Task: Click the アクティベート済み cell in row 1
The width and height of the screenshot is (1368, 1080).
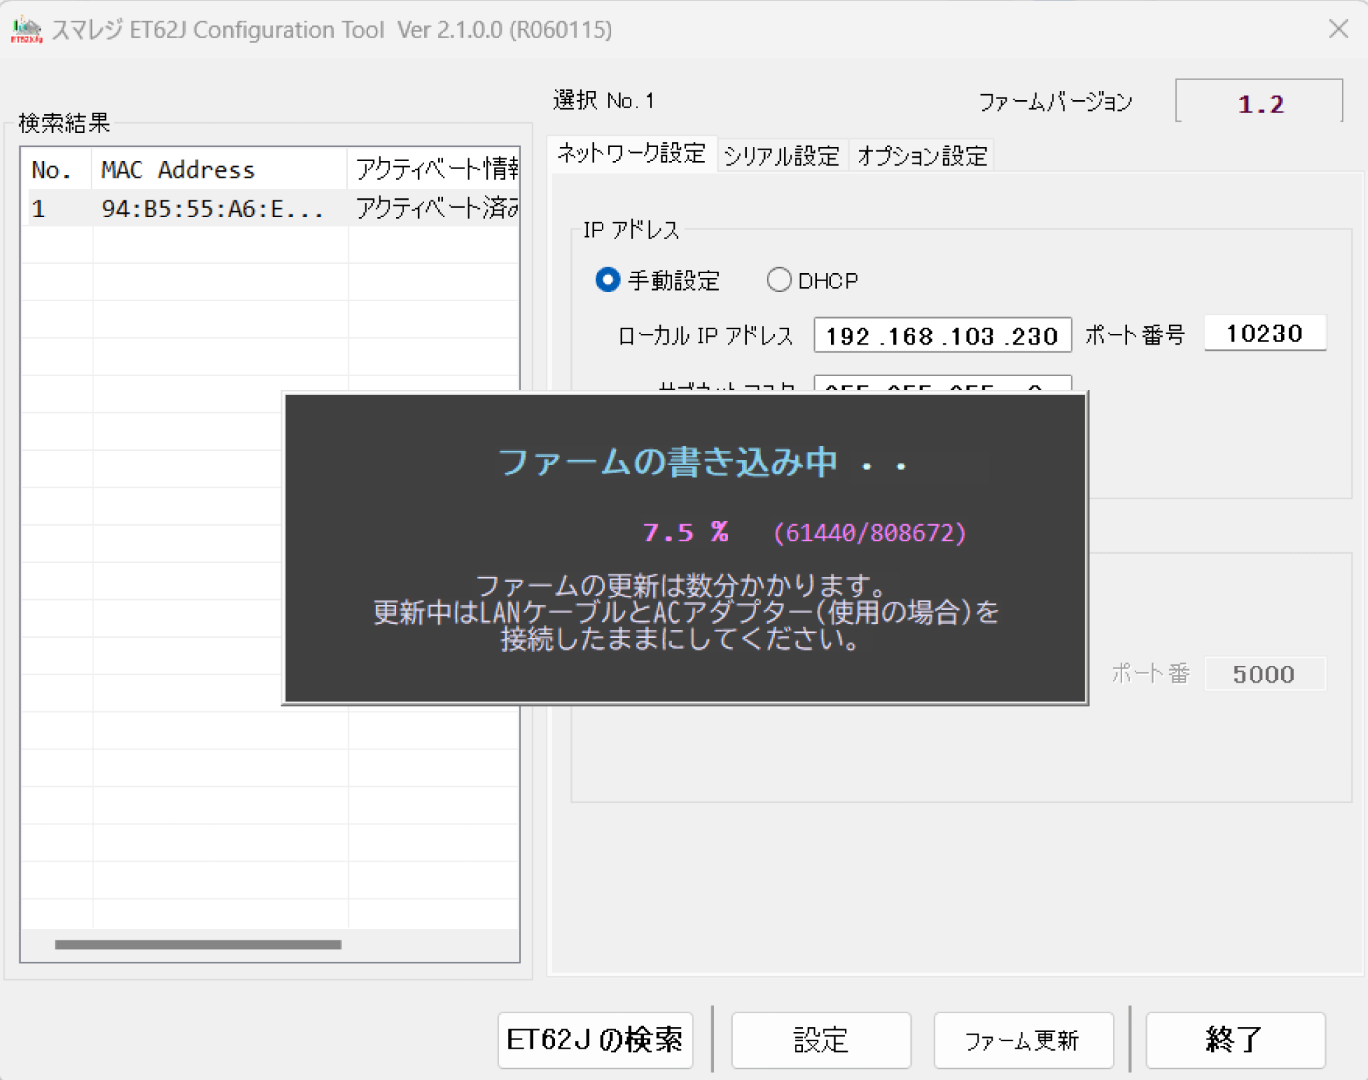Action: coord(436,208)
